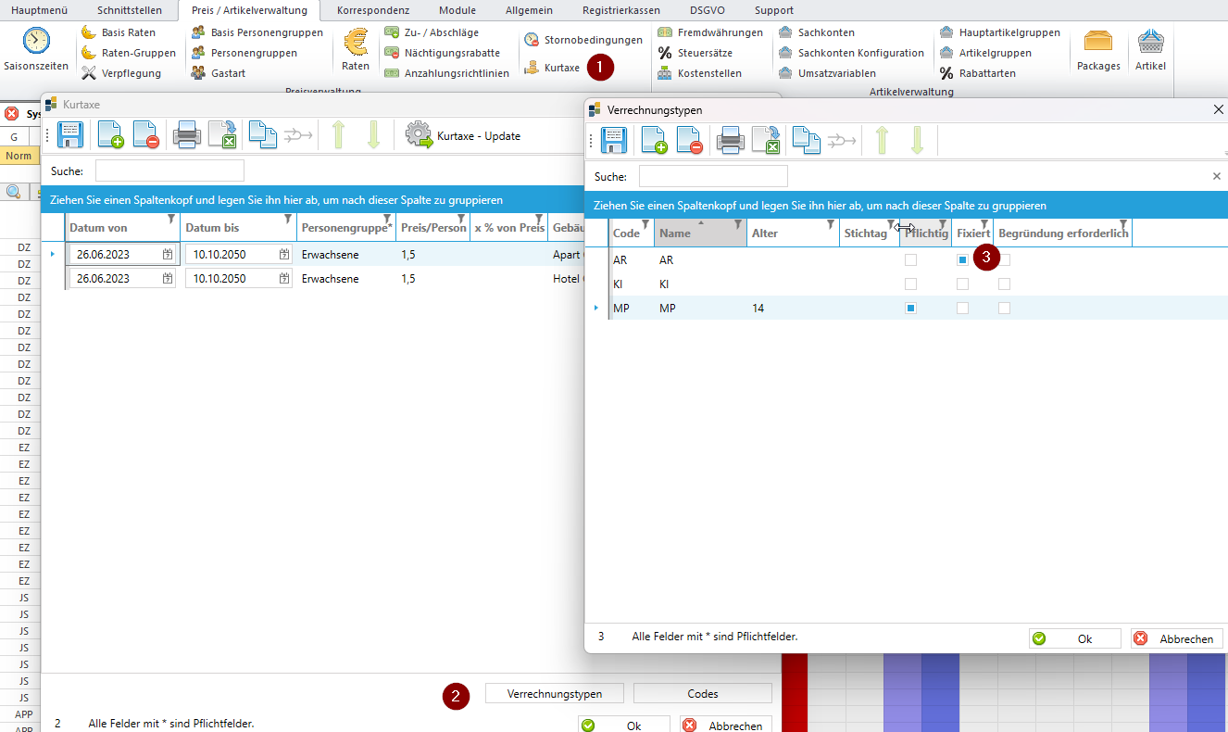Image resolution: width=1228 pixels, height=732 pixels.
Task: Switch to Registrierkassen tab
Action: (621, 10)
